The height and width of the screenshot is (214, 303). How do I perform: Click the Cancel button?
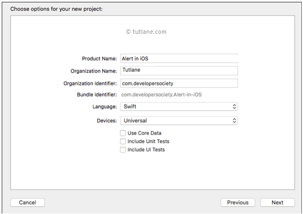point(28,202)
